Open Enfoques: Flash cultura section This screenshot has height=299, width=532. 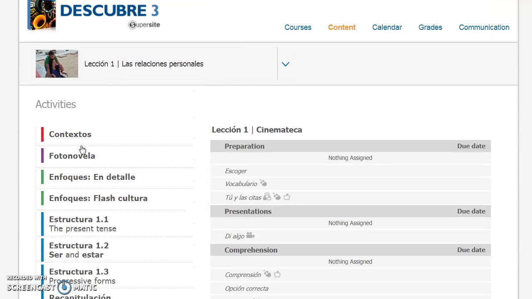click(x=98, y=198)
